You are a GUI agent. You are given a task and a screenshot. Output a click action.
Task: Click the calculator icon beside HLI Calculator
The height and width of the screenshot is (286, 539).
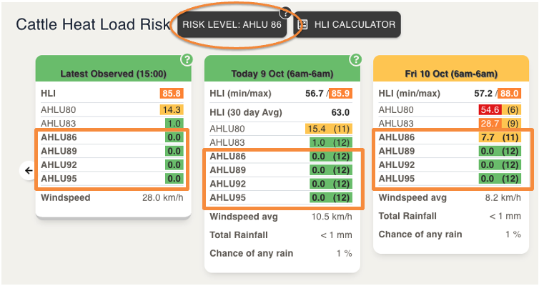point(303,24)
